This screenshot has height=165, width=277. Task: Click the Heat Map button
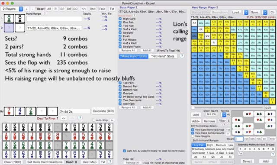coord(90,162)
